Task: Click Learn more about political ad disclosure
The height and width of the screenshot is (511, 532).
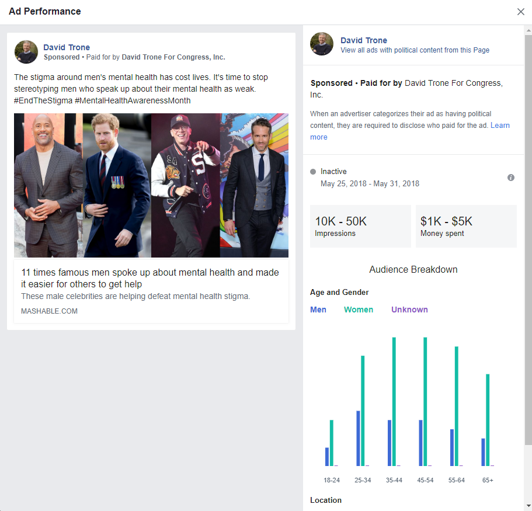Action: (409, 131)
